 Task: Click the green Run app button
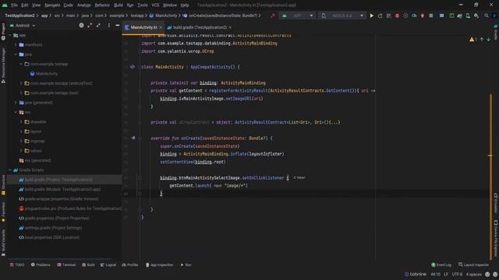[371, 16]
